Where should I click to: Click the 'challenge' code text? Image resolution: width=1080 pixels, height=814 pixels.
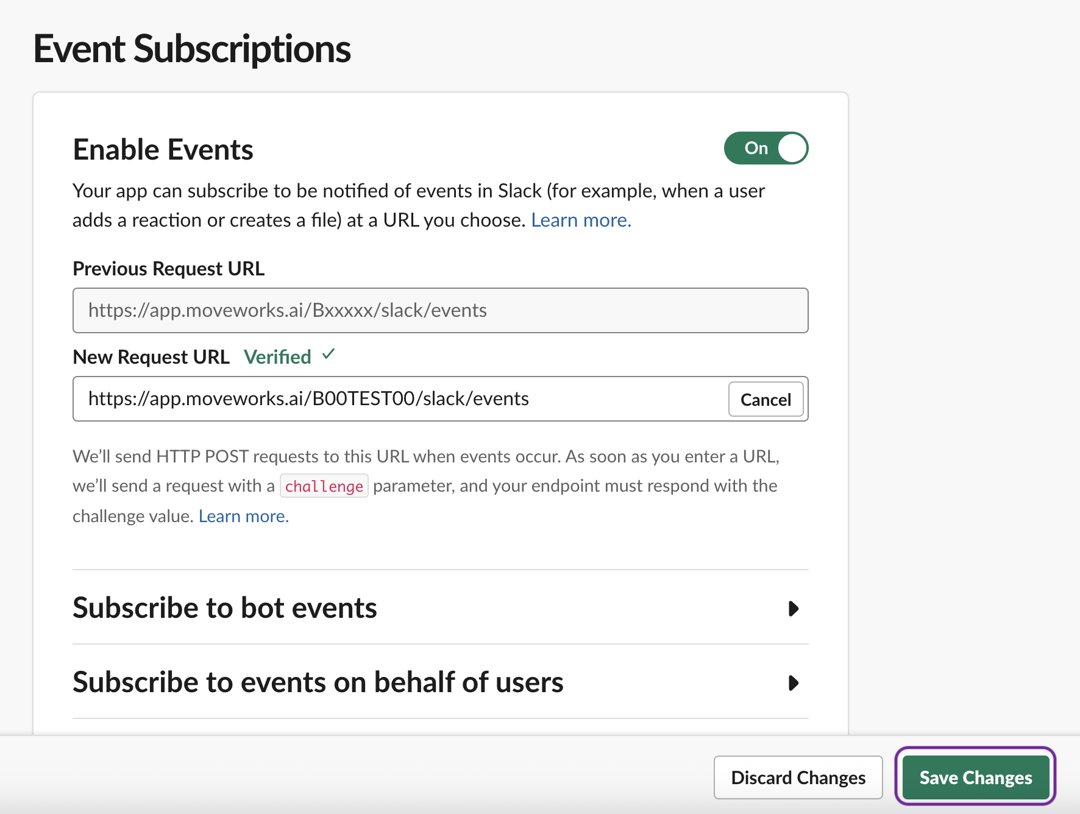coord(324,486)
